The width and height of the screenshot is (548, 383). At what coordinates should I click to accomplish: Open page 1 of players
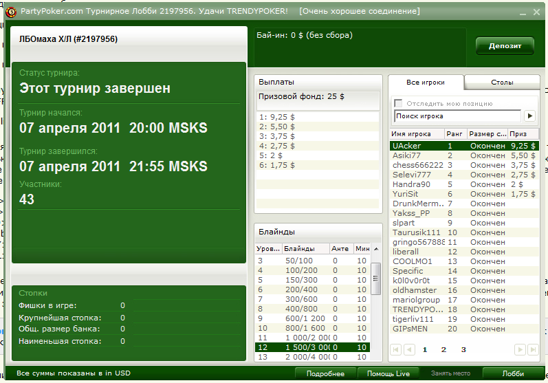[425, 350]
